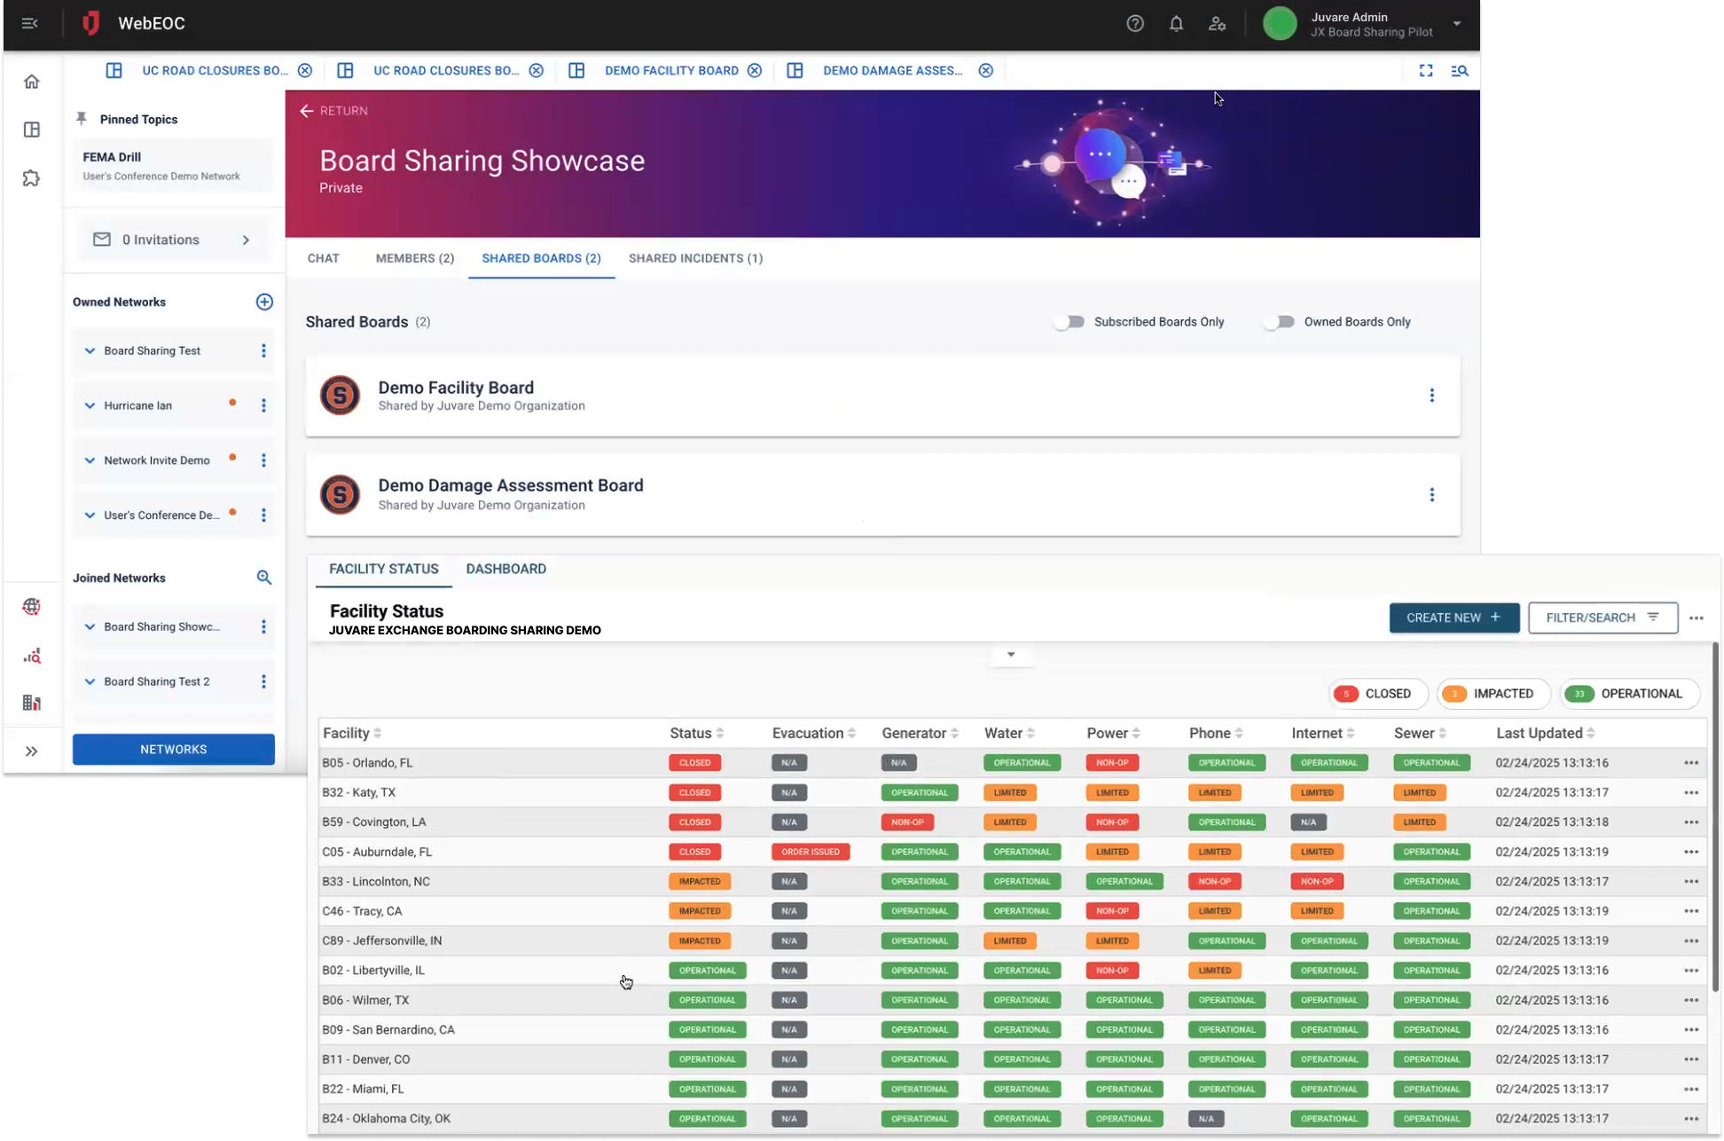
Task: Click the green Juvare Admin avatar
Action: click(x=1280, y=24)
